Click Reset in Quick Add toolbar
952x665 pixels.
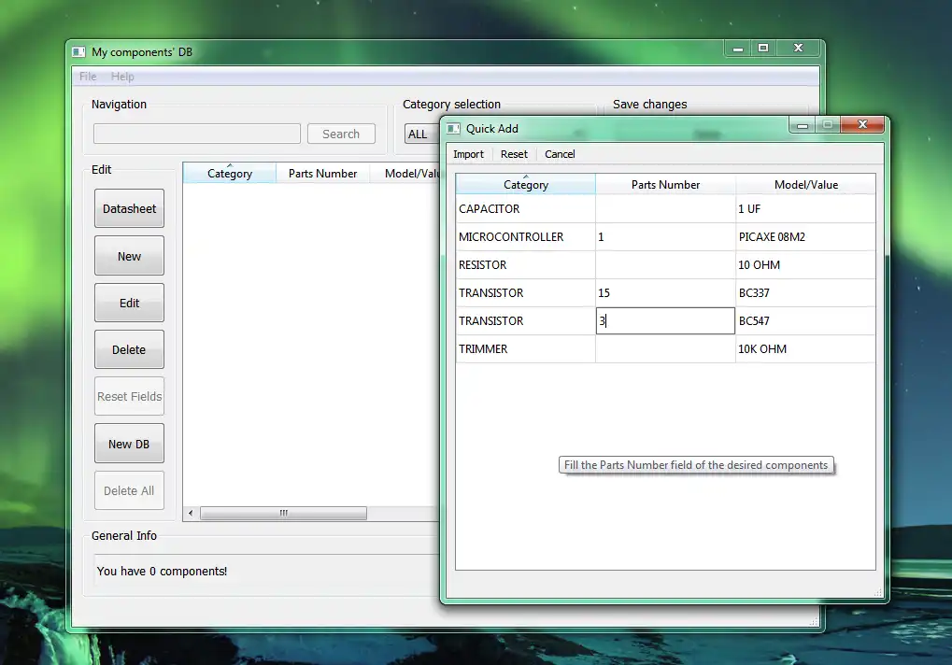[514, 154]
